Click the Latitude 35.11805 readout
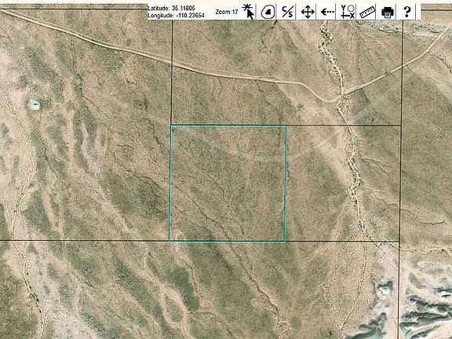The image size is (452, 339). pos(171,8)
